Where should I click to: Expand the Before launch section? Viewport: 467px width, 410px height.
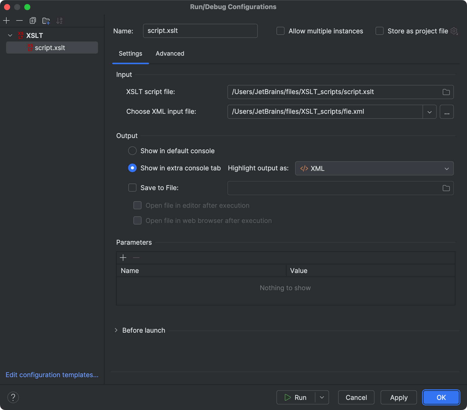coord(116,330)
